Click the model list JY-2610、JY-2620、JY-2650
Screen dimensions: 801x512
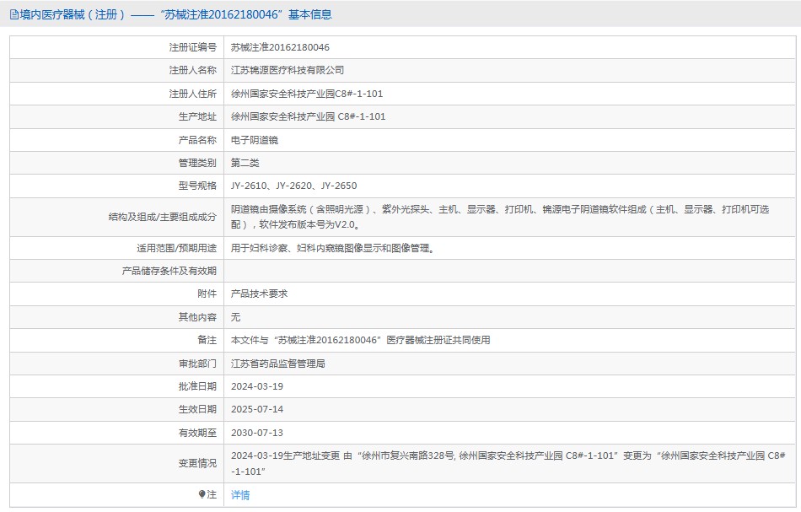[293, 186]
